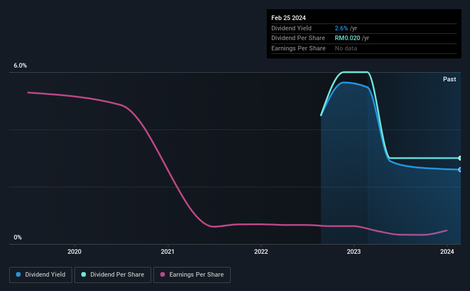
Task: Toggle the Dividend Per Share legend button
Action: (x=113, y=275)
